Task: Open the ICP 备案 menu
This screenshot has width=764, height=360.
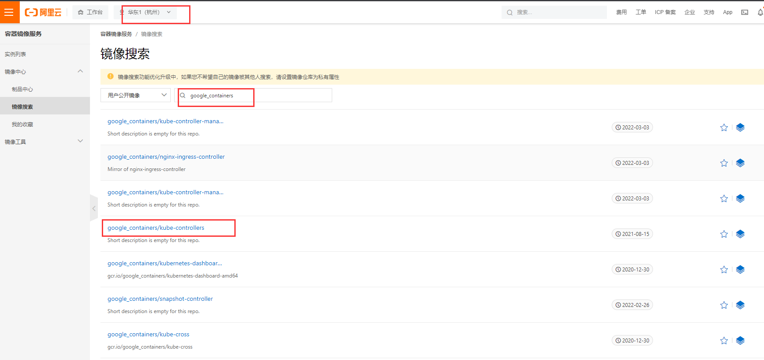Action: (665, 12)
